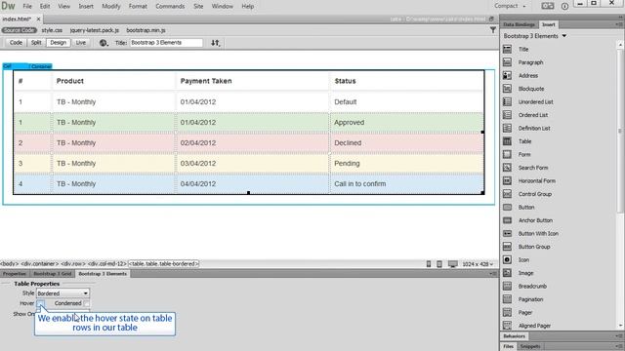Insert a Title element icon
This screenshot has width=625, height=351.
coord(507,49)
